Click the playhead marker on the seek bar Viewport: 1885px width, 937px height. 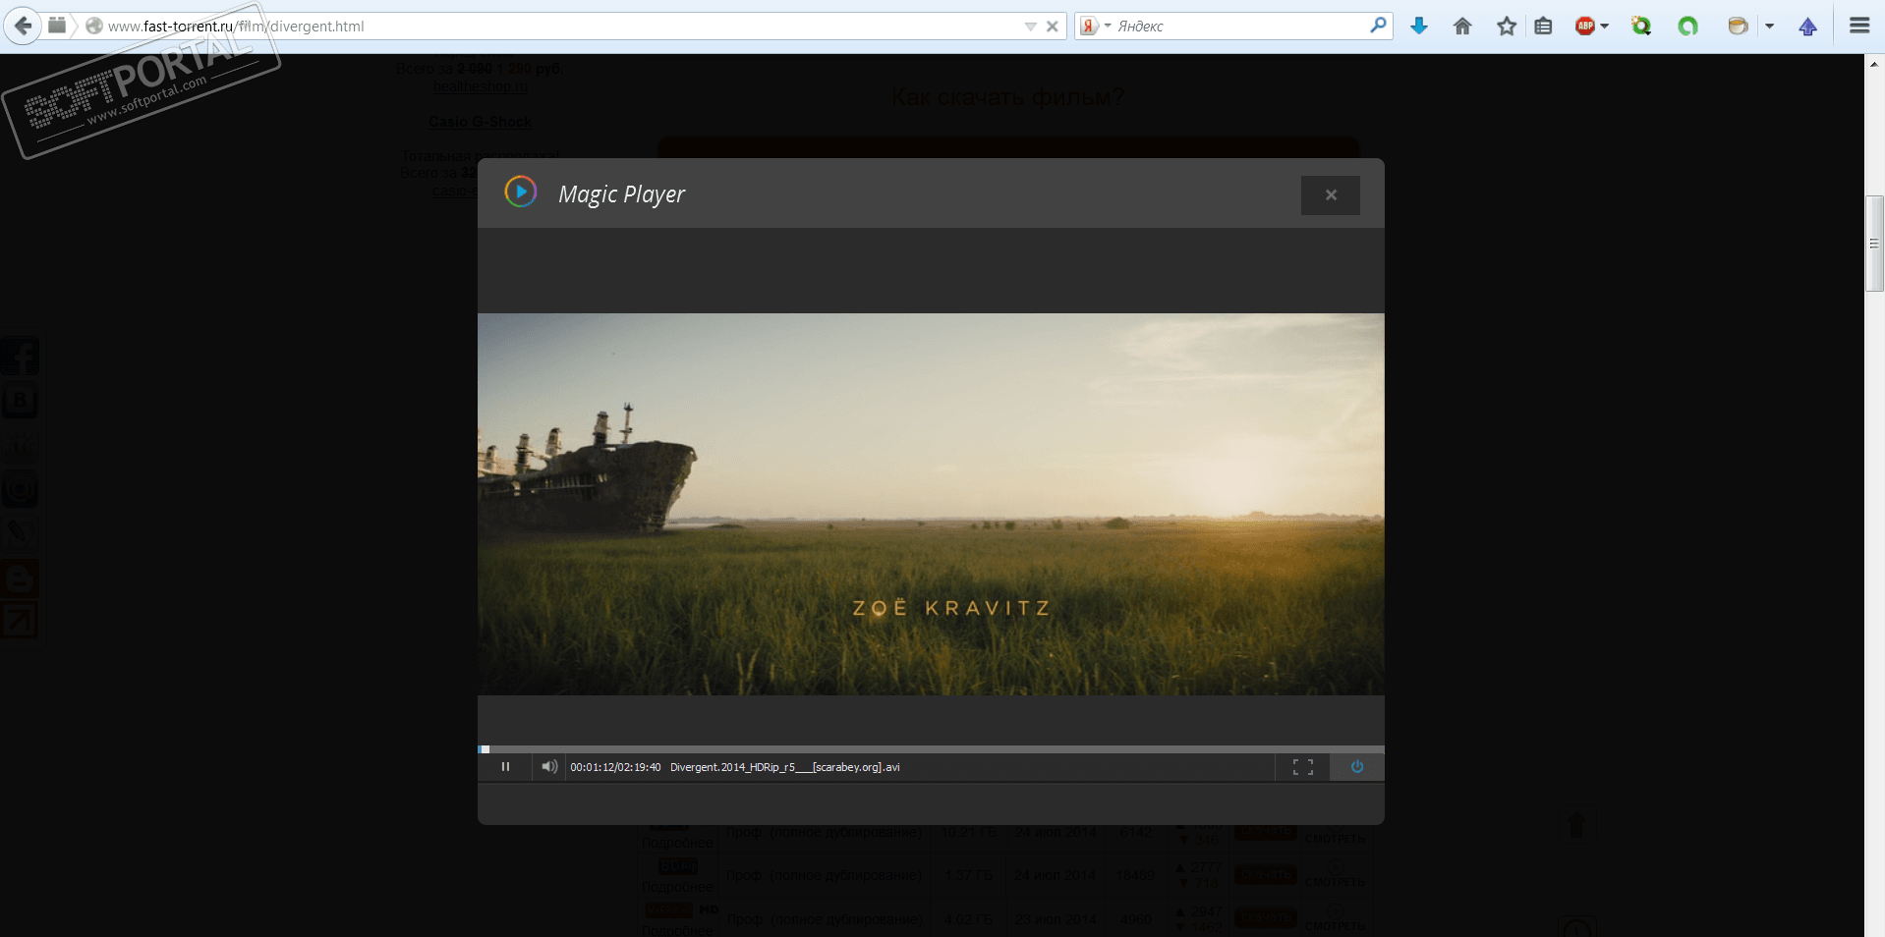click(x=485, y=749)
